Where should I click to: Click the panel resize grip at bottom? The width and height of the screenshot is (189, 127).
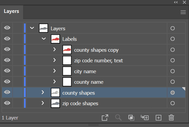tap(93, 125)
